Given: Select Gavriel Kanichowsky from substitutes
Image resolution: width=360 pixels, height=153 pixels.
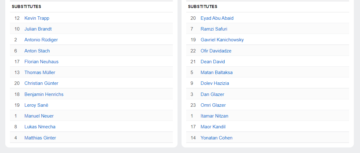Looking at the screenshot, I should click(222, 40).
